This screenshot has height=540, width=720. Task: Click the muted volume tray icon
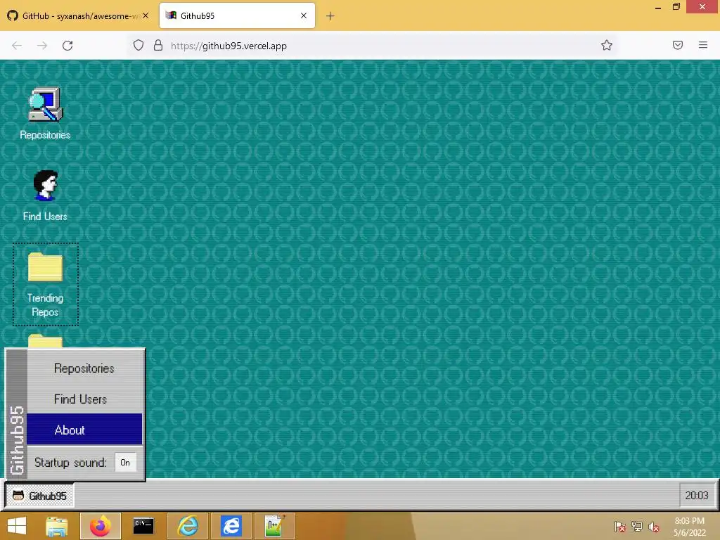(654, 527)
